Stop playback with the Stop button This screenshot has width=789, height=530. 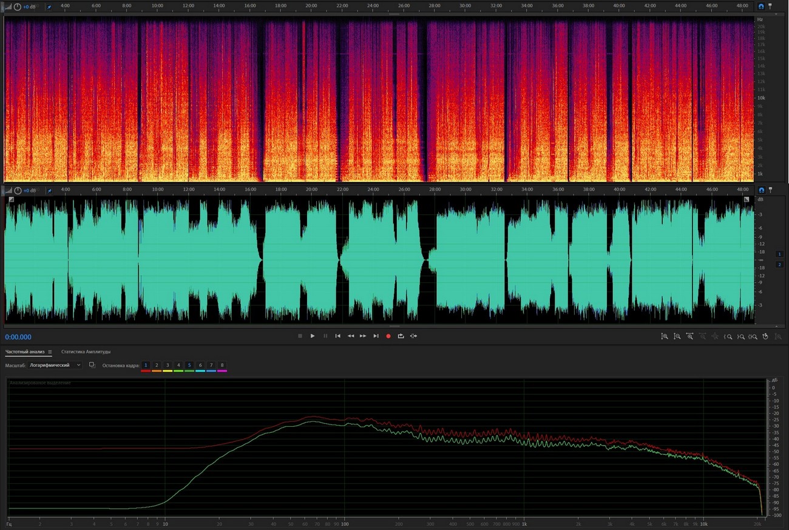tap(300, 336)
